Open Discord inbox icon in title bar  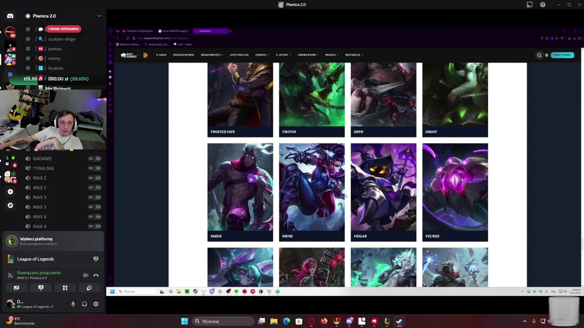pyautogui.click(x=530, y=5)
